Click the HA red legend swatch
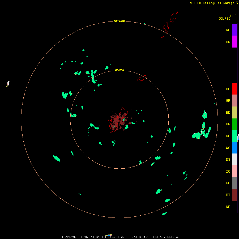239x239 pixels. point(234,89)
